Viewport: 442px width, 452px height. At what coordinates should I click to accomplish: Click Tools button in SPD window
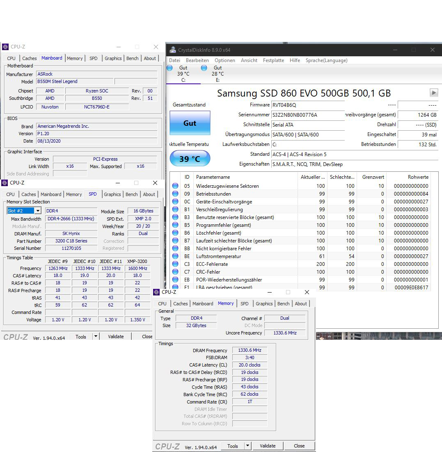(x=81, y=337)
